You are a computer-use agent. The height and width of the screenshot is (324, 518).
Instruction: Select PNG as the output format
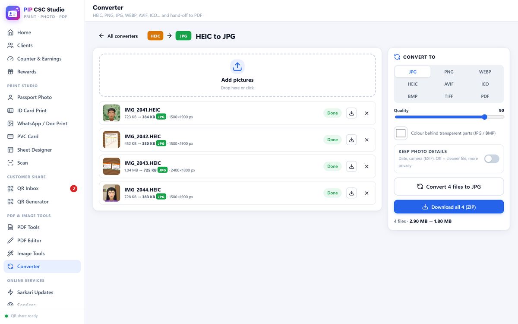point(449,72)
